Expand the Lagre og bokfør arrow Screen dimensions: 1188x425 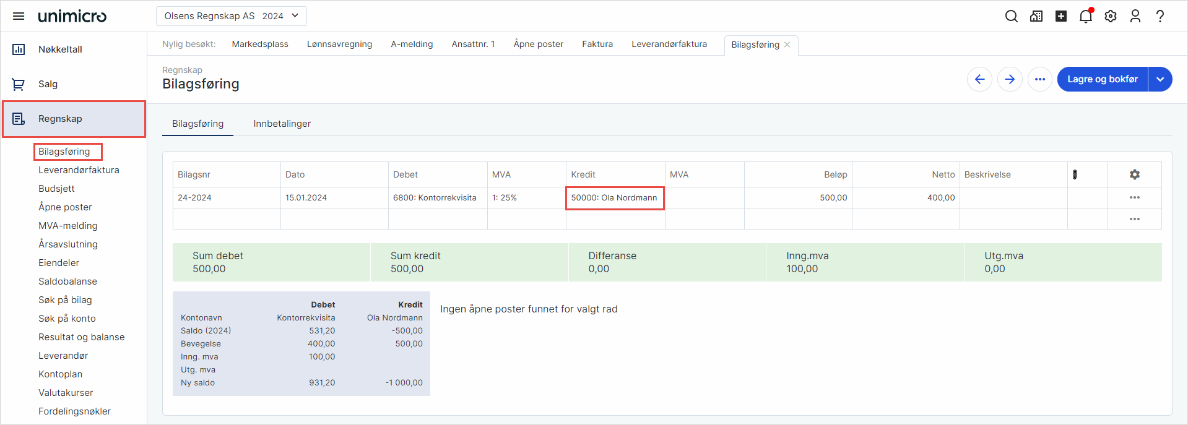(1160, 79)
